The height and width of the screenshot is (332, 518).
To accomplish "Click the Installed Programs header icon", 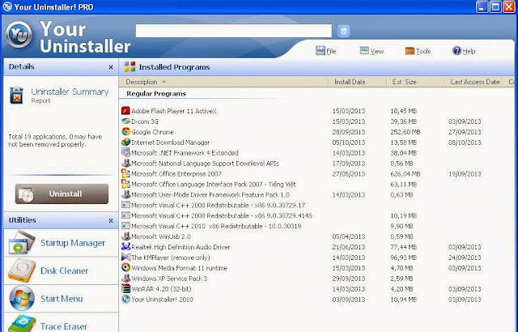I will [129, 66].
